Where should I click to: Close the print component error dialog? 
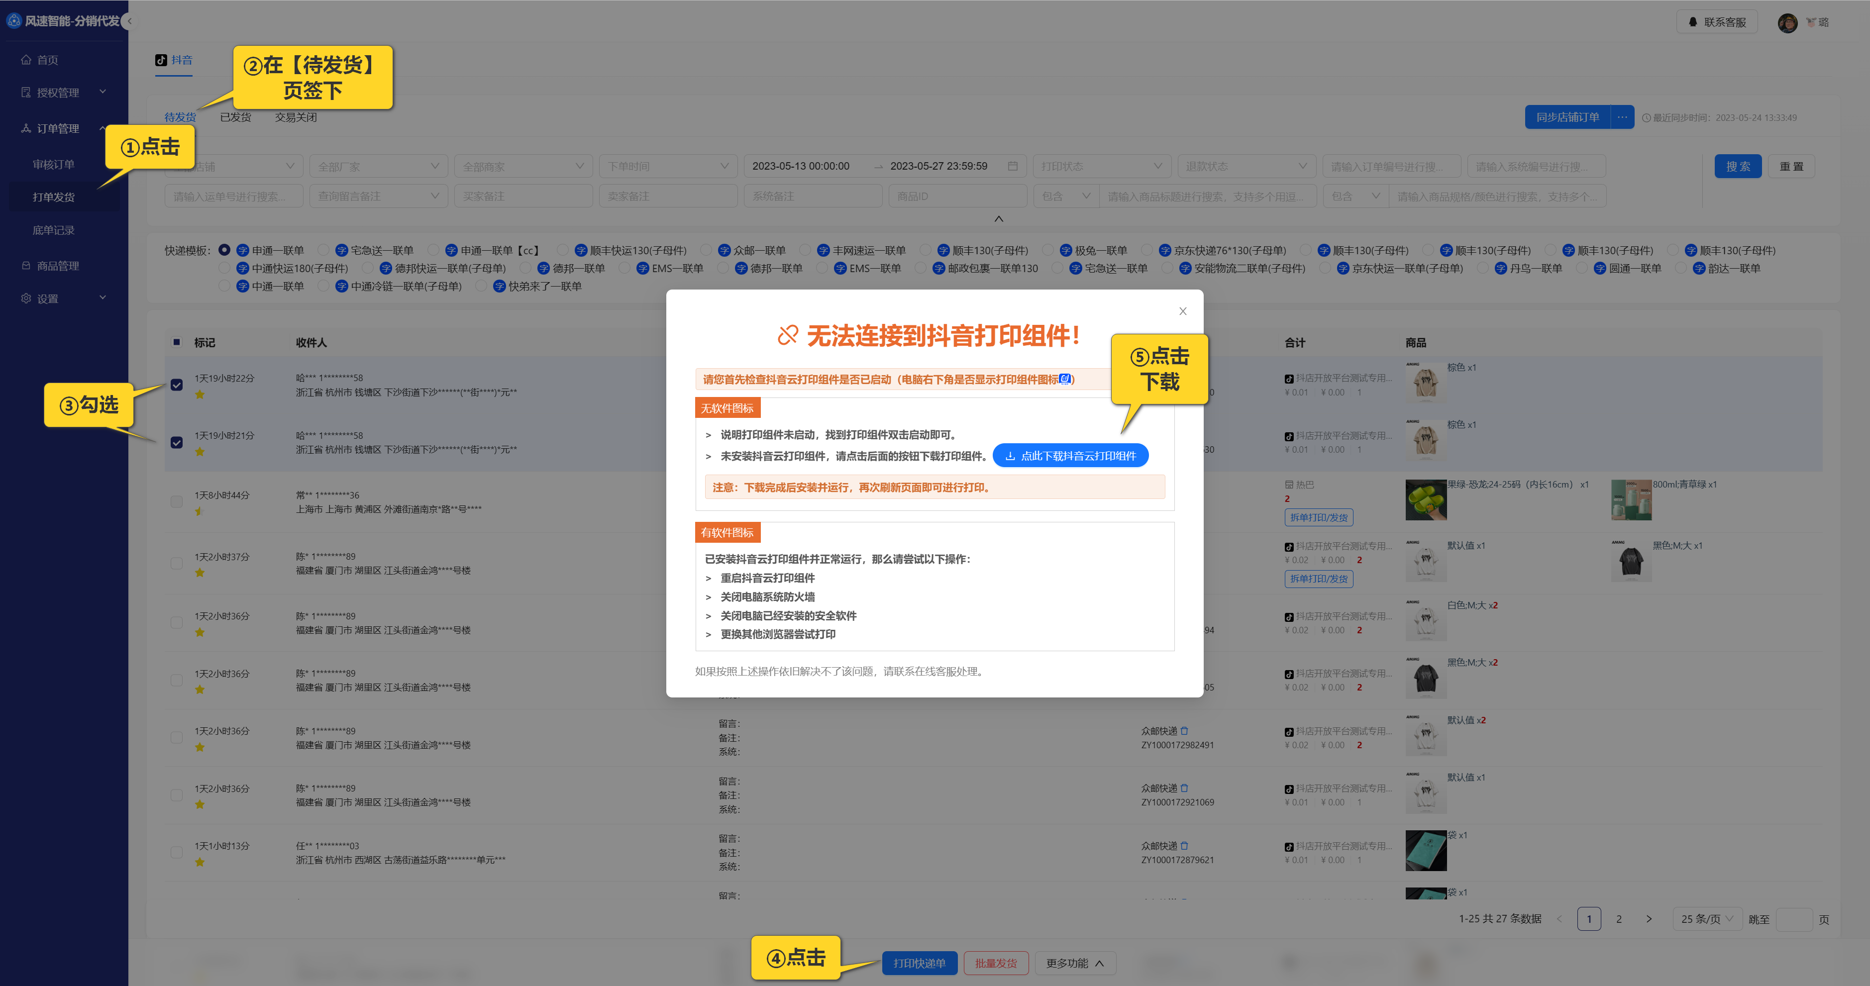tap(1182, 311)
